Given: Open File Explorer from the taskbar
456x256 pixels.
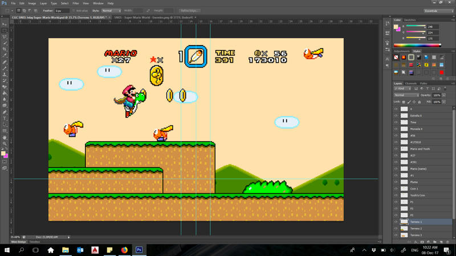Looking at the screenshot, I should [x=65, y=250].
